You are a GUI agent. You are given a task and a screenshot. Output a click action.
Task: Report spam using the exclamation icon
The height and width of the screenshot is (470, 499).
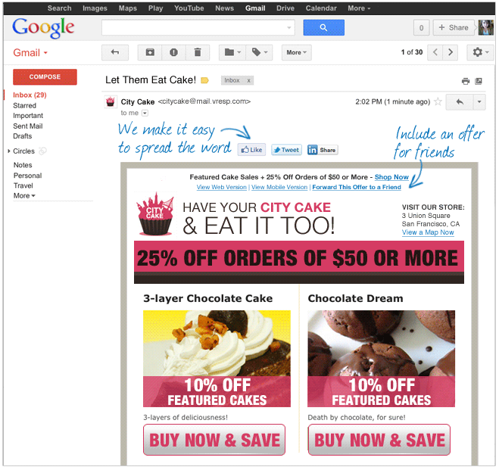tap(173, 52)
